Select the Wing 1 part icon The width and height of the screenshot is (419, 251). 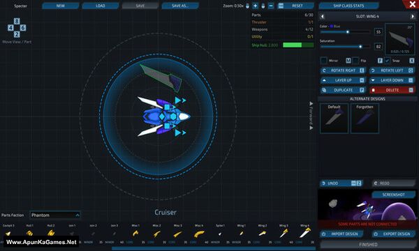coord(241,234)
